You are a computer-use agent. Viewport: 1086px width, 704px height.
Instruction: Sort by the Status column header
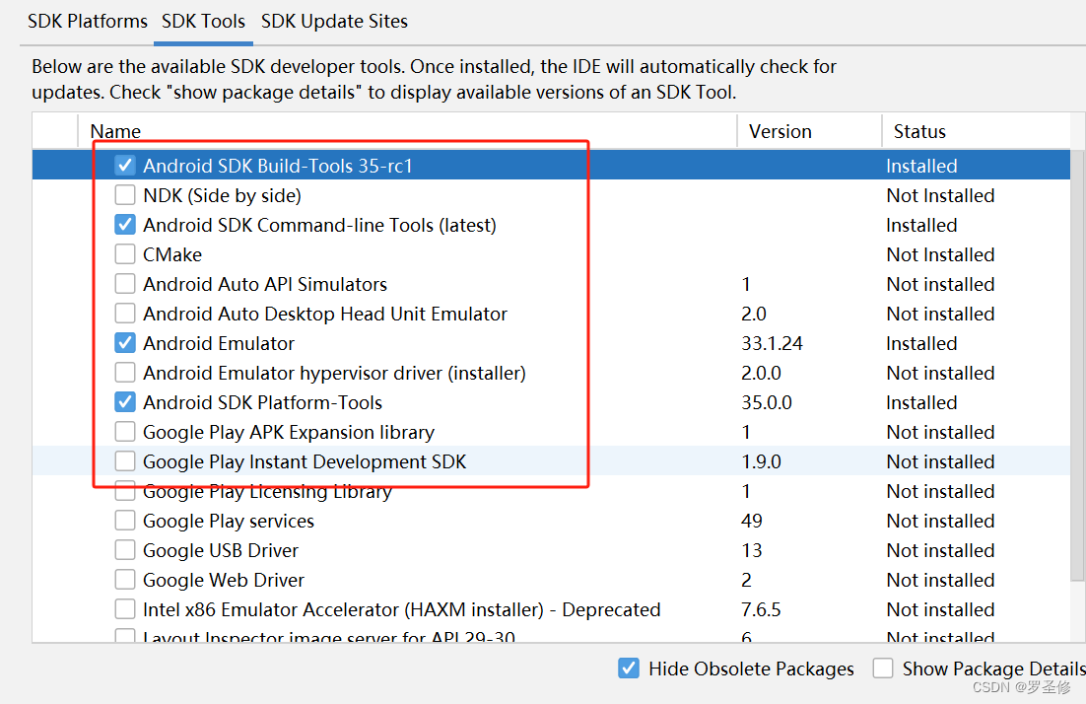977,131
